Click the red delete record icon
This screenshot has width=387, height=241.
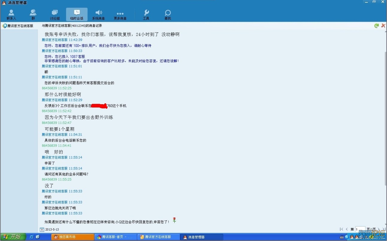click(383, 26)
